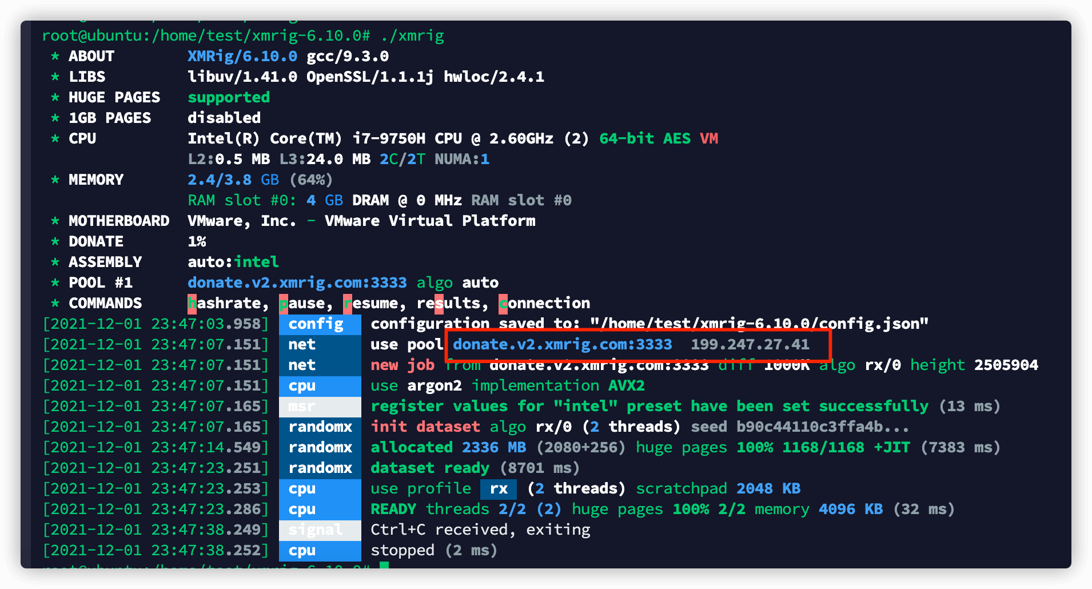The image size is (1092, 589).
Task: Click the faded 'signal' log tag
Action: (320, 530)
